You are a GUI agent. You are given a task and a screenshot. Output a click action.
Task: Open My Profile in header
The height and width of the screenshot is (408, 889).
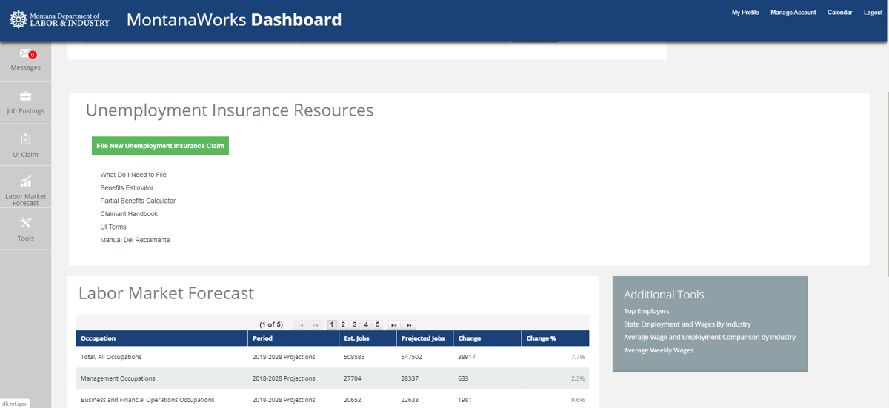[x=745, y=13]
